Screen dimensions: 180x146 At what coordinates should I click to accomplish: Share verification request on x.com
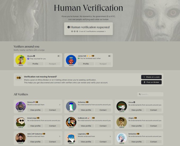click(x=151, y=77)
